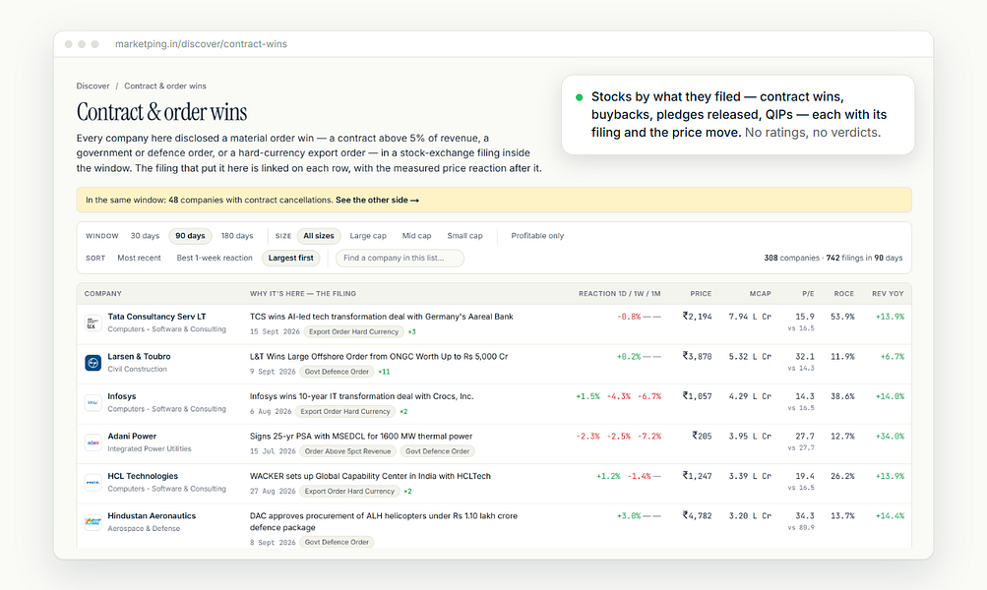Toggle the Profitable only filter
Image resolution: width=987 pixels, height=590 pixels.
click(x=537, y=236)
